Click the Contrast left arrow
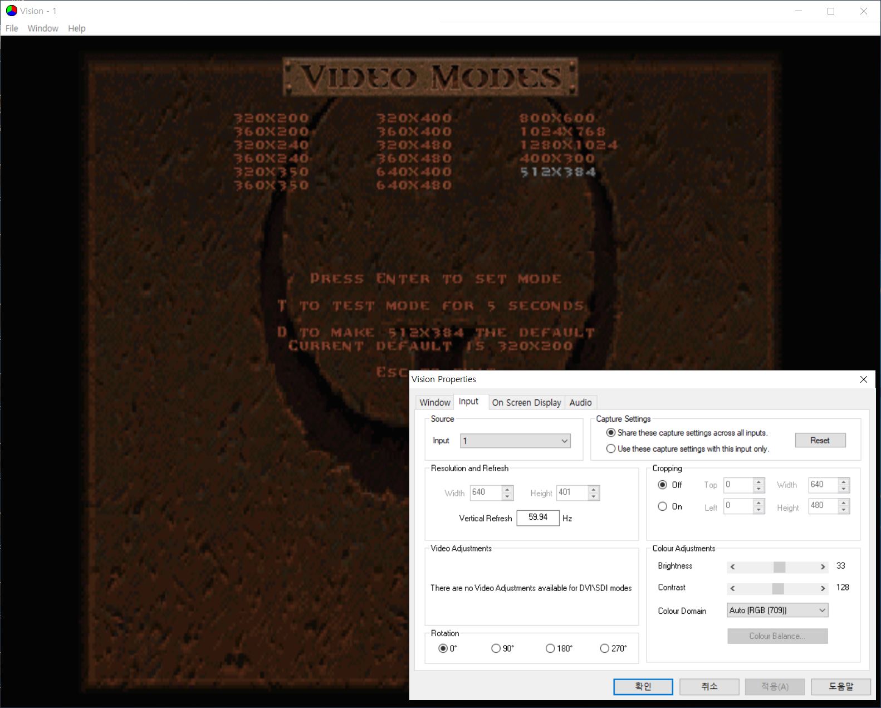This screenshot has height=708, width=881. click(733, 588)
